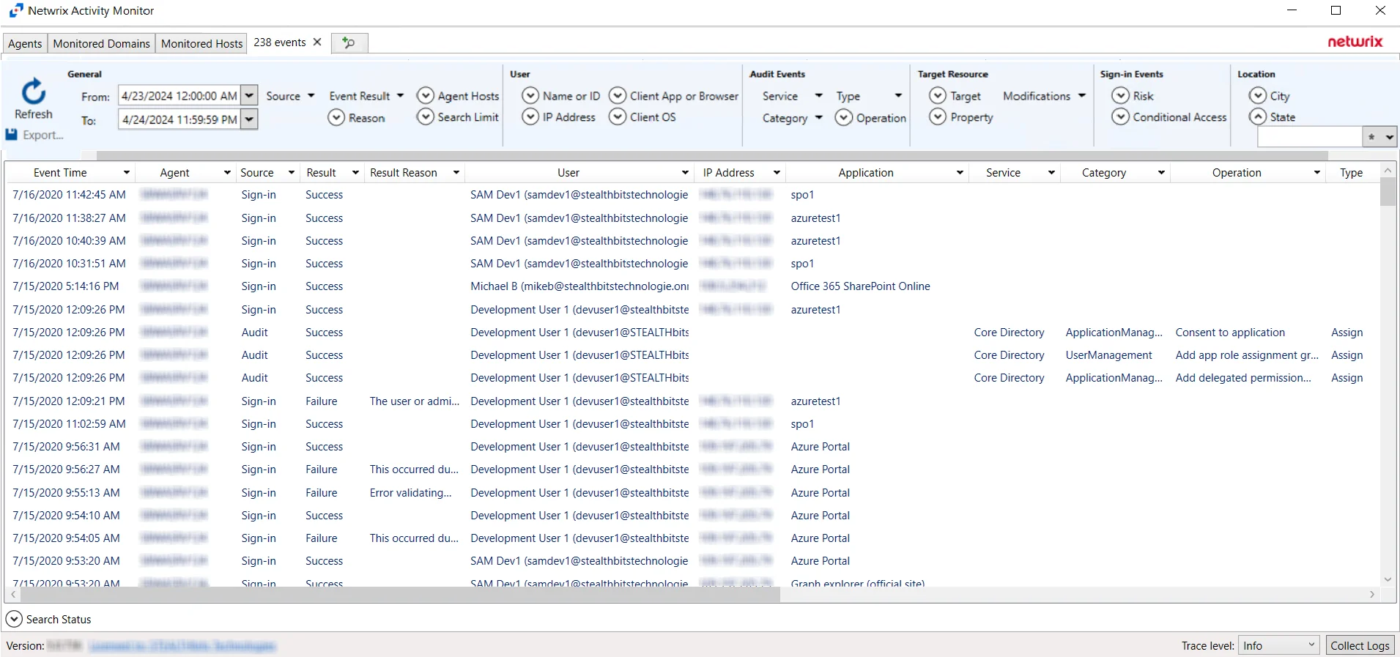1400x657 pixels.
Task: Click the Error validating... reason cell
Action: point(410,493)
